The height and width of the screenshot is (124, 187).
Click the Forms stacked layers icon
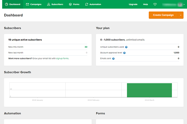tap(70, 4)
